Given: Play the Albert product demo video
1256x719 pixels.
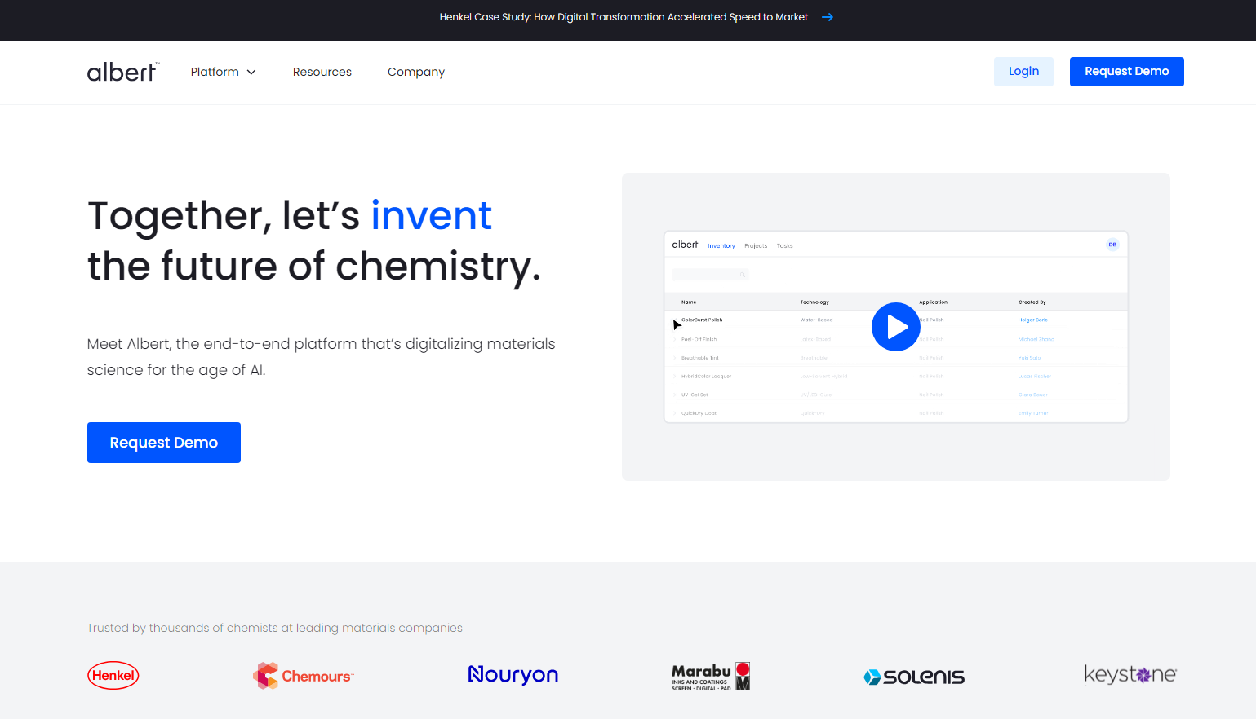Looking at the screenshot, I should [895, 327].
